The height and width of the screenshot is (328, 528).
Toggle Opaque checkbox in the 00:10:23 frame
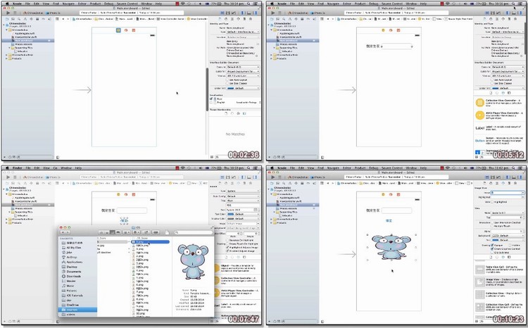pos(492,245)
